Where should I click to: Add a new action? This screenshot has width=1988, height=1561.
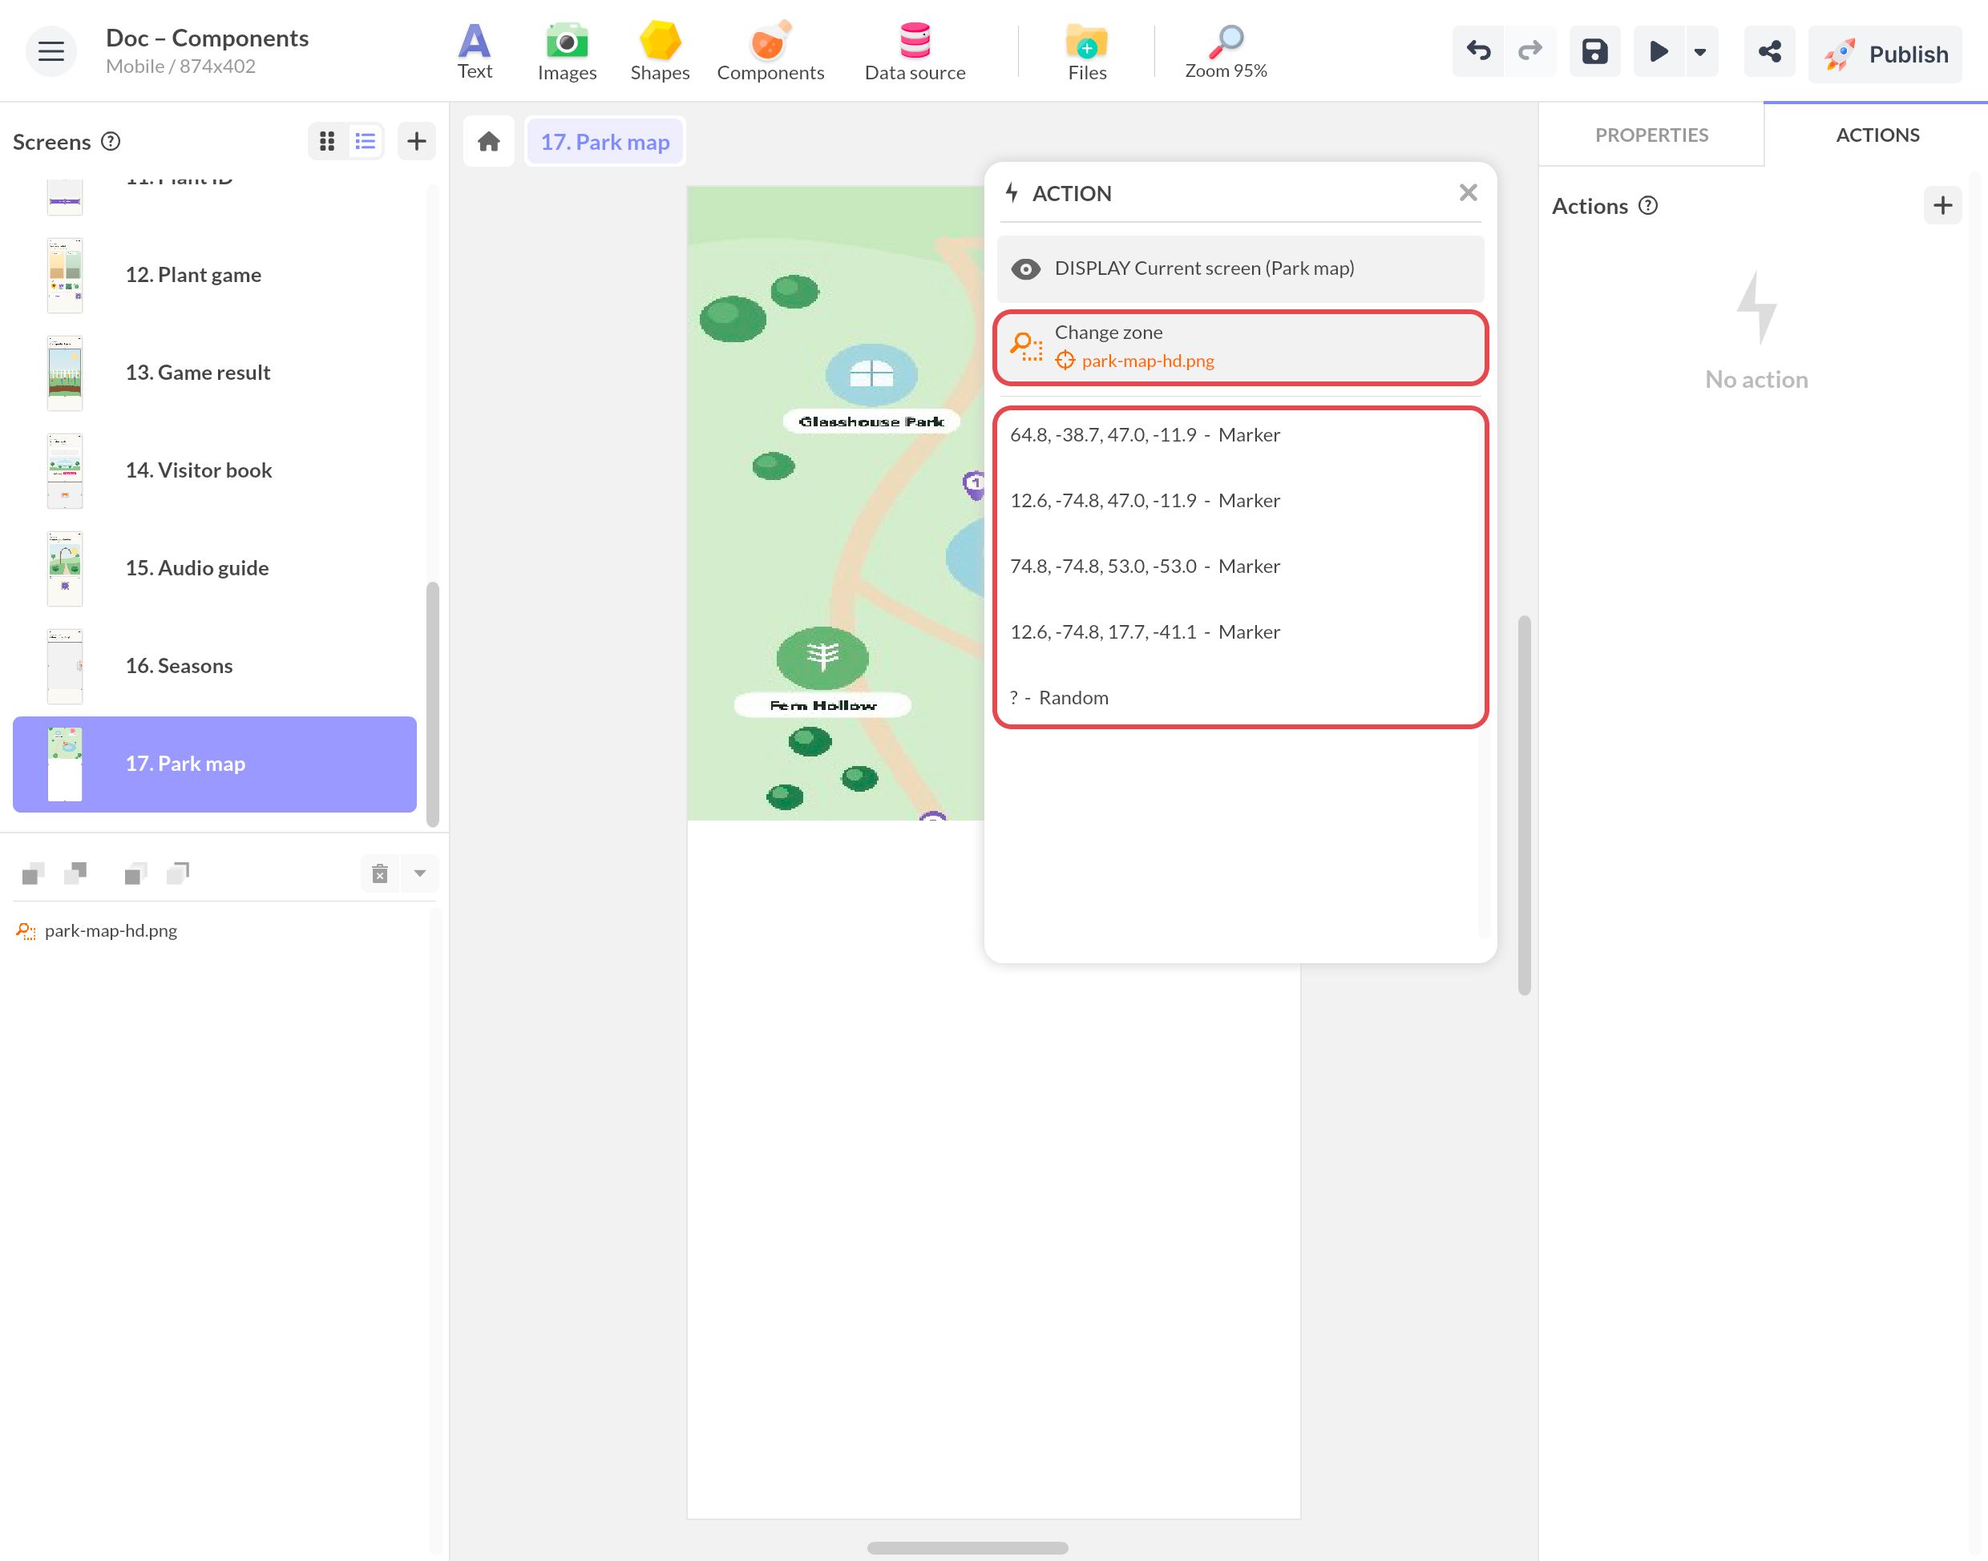pos(1943,206)
